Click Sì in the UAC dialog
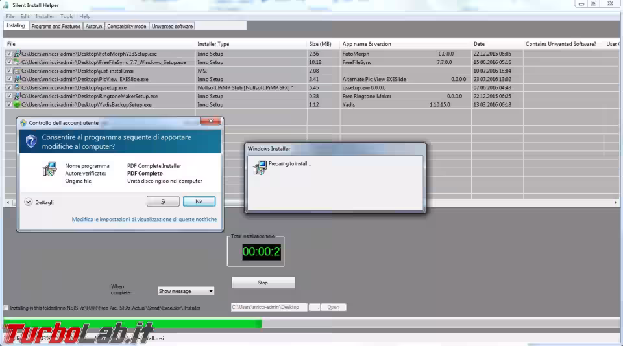This screenshot has width=623, height=346. click(163, 202)
